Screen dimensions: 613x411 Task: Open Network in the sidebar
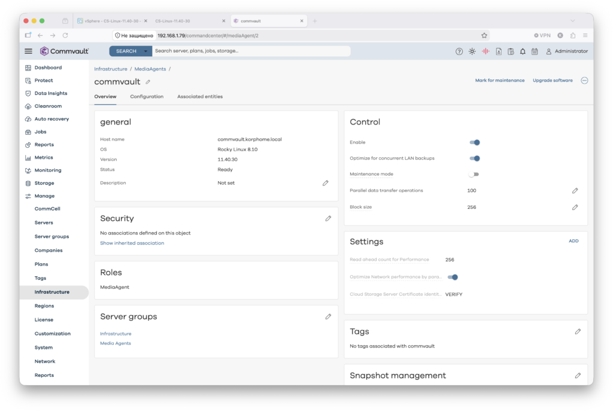click(x=44, y=361)
